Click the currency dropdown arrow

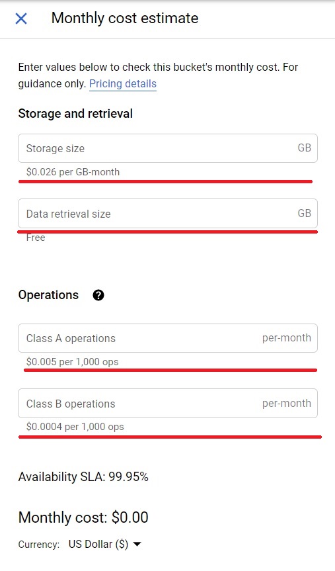coord(137,545)
